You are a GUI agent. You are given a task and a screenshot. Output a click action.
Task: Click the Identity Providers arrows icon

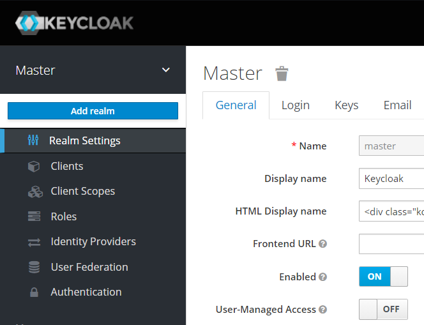point(34,242)
